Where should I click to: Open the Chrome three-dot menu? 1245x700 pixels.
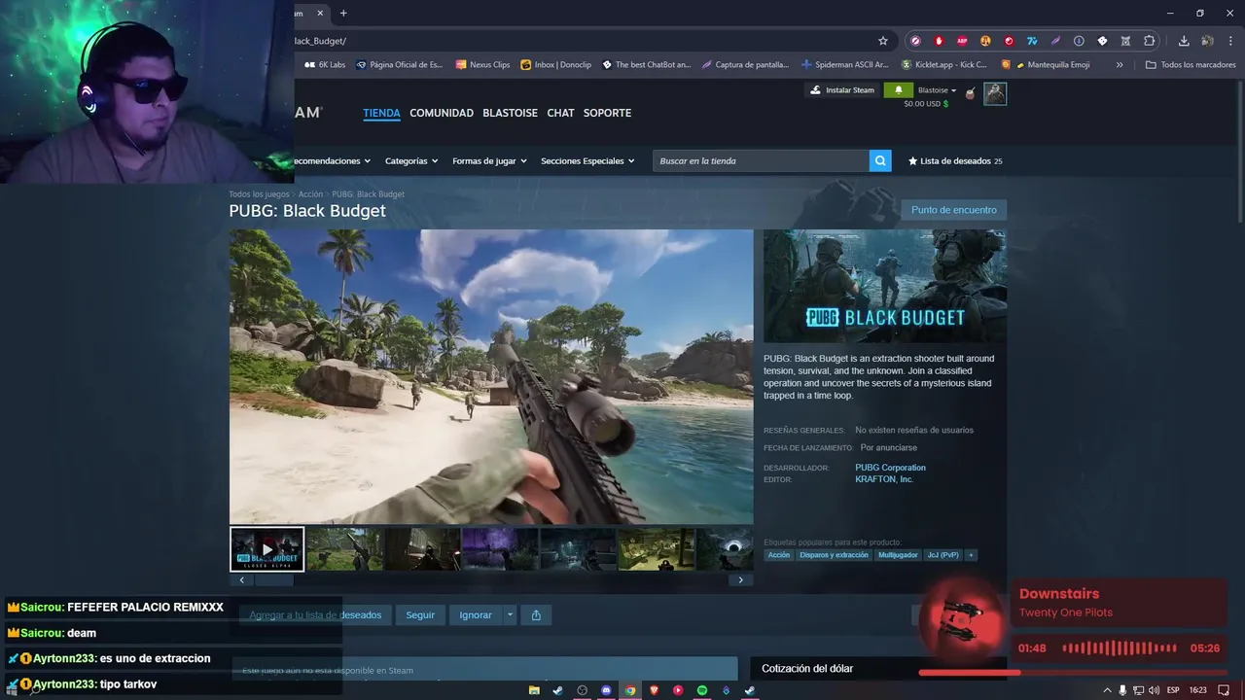(x=1230, y=41)
